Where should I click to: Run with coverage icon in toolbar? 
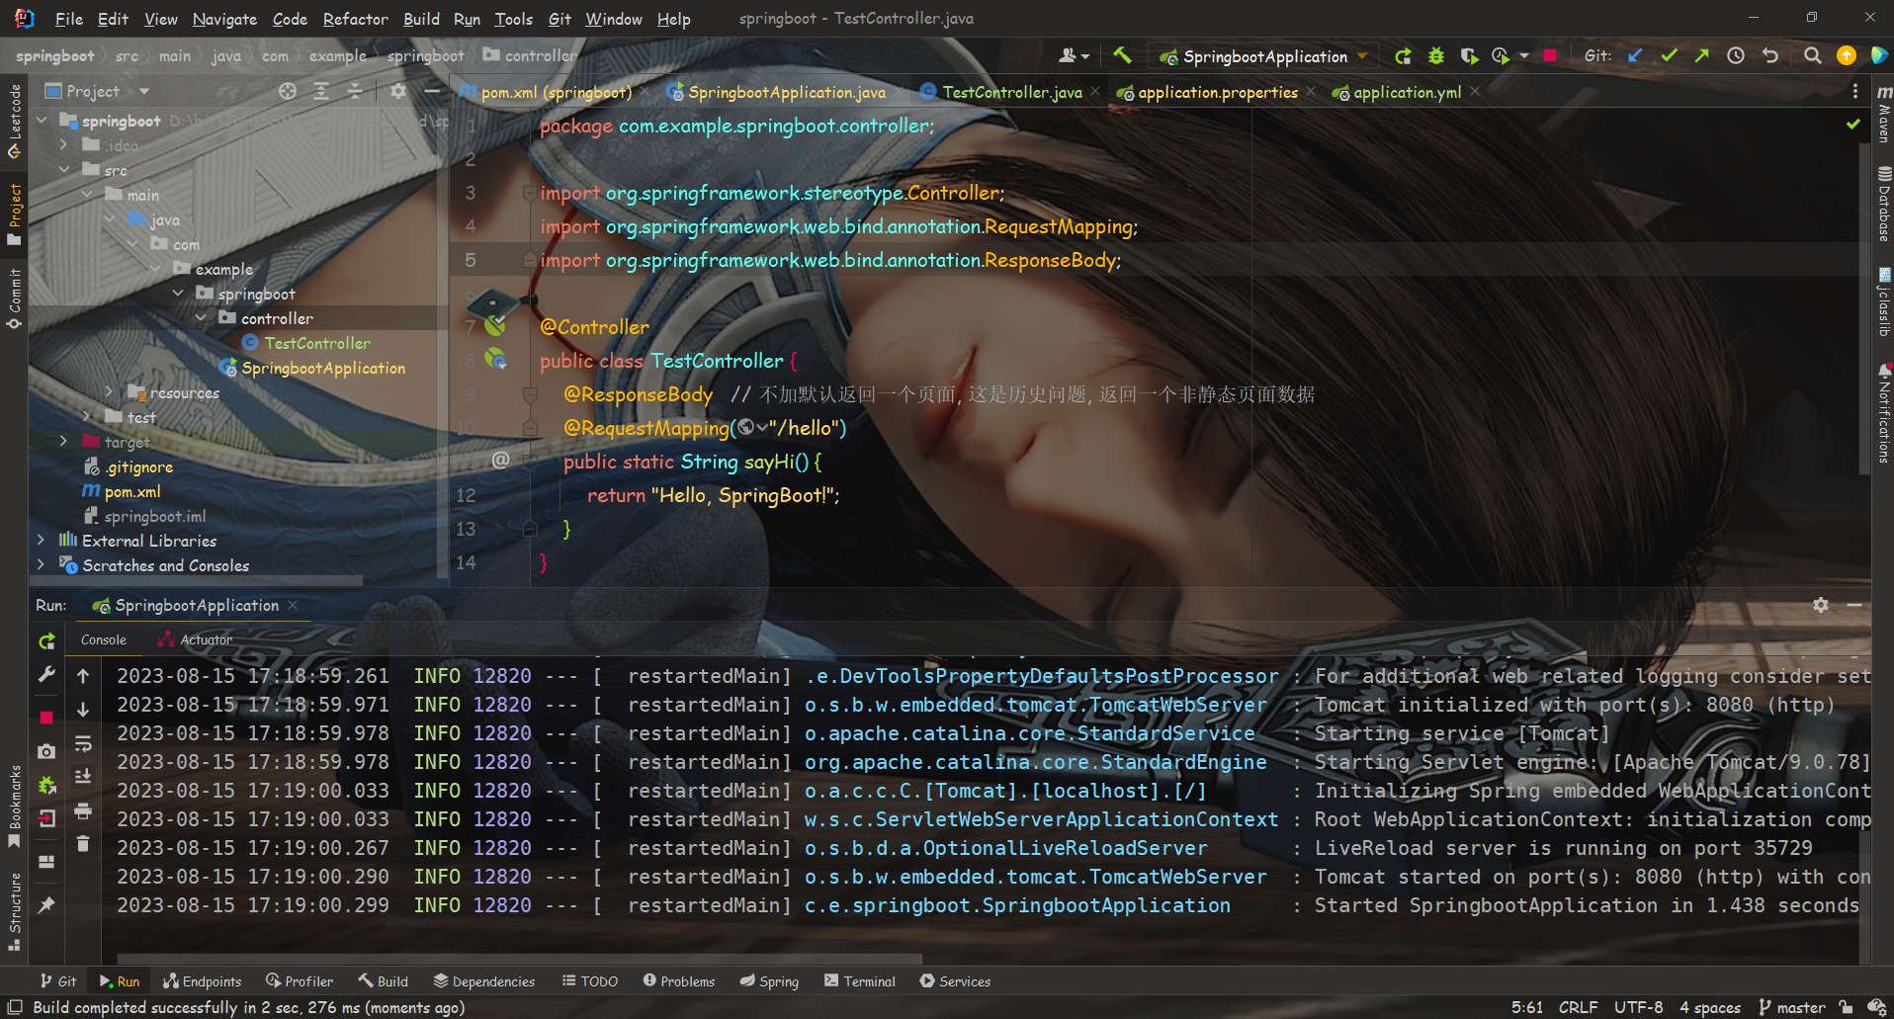pyautogui.click(x=1469, y=56)
